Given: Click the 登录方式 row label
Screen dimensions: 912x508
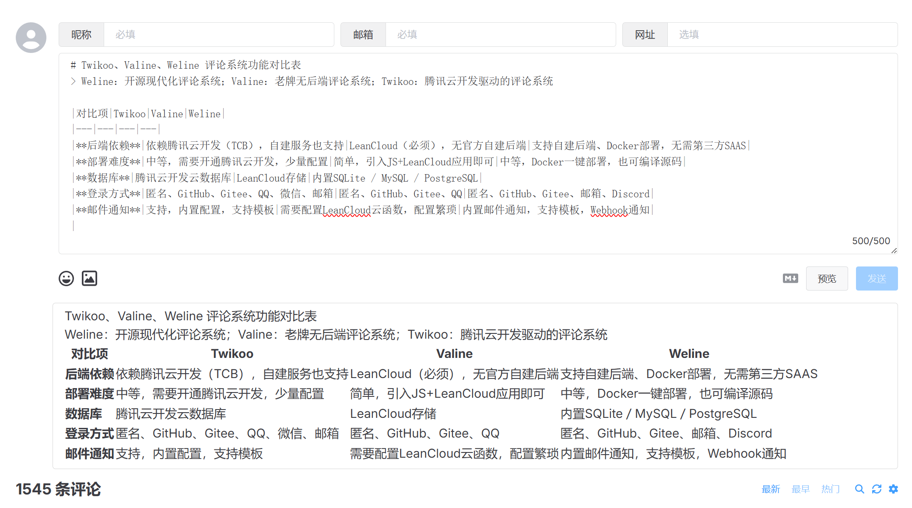Looking at the screenshot, I should coord(89,434).
